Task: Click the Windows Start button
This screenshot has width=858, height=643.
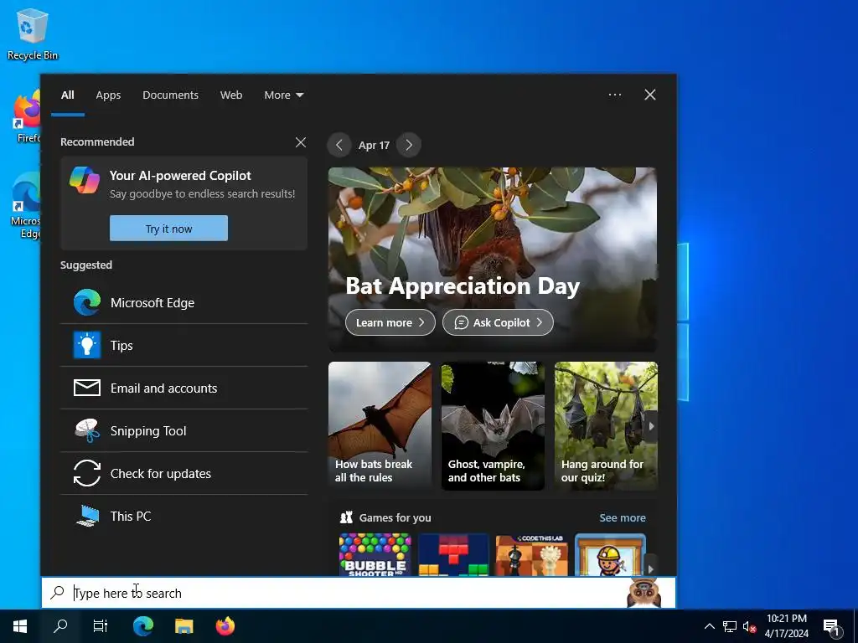Action: 20,626
